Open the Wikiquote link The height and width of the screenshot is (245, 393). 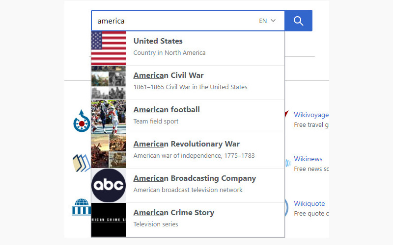[309, 203]
